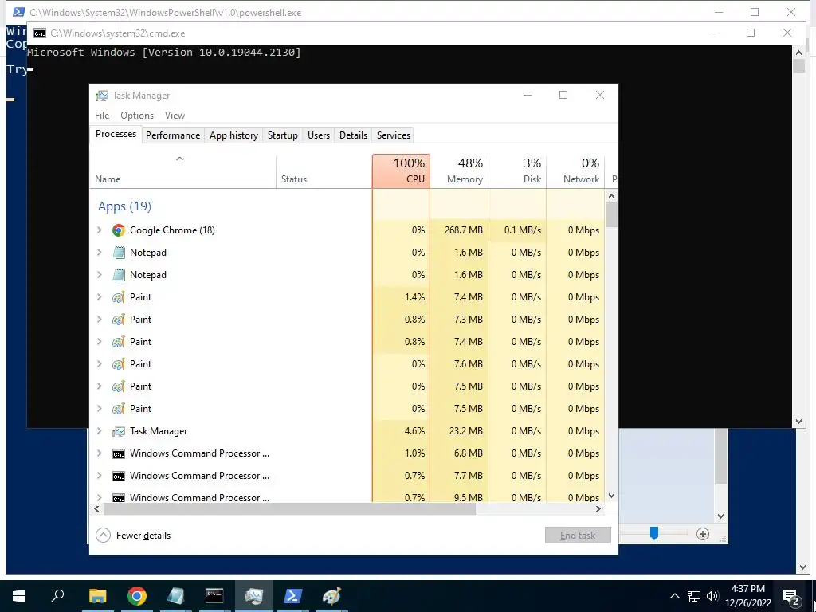This screenshot has height=612, width=816.
Task: Click the Task Manager row icon in list
Action: coord(119,431)
